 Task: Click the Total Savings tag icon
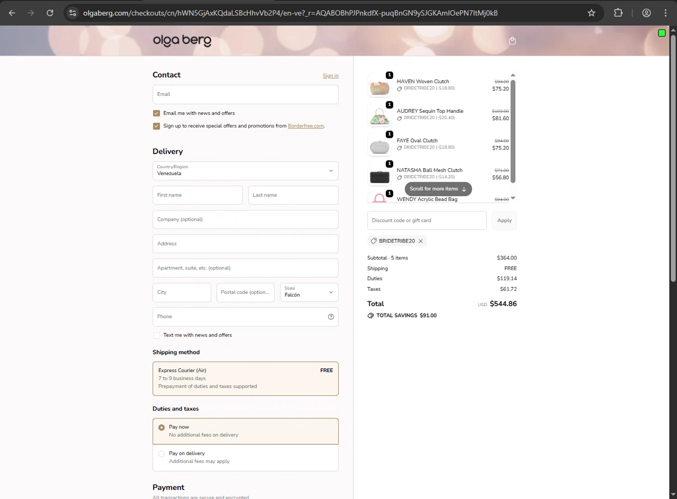click(x=371, y=316)
